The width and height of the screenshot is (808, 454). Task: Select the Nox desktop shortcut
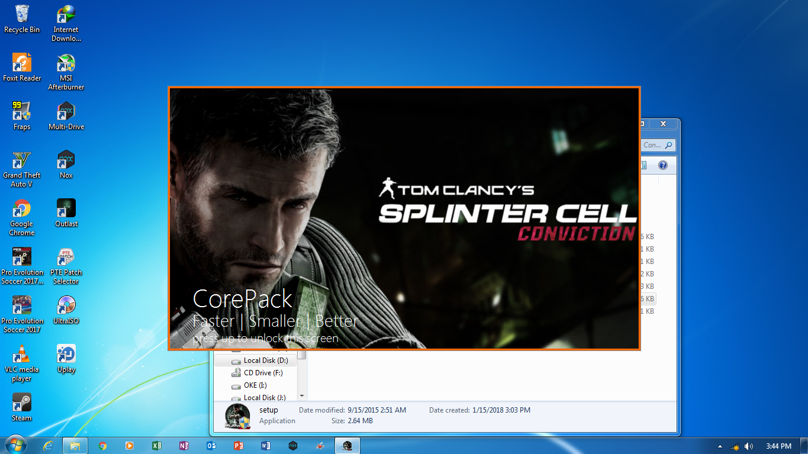tap(66, 165)
